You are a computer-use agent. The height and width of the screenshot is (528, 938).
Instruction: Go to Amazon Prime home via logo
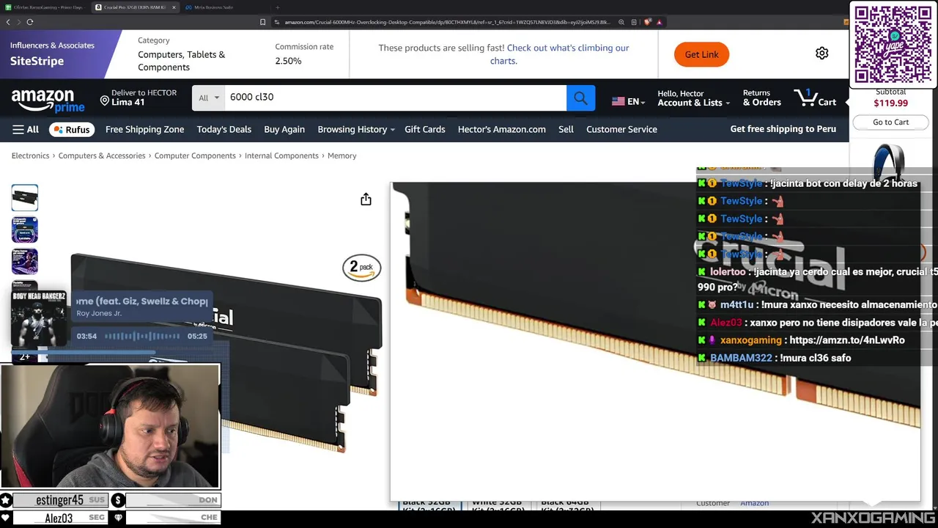tap(48, 100)
